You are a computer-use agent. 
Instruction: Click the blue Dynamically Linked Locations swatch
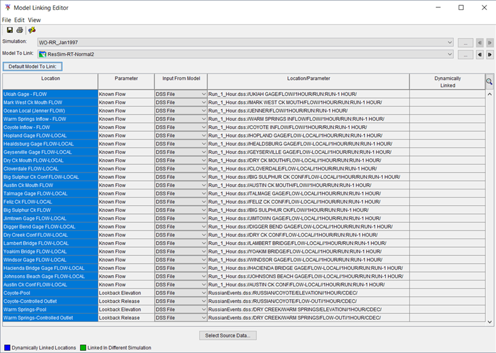coord(6,347)
